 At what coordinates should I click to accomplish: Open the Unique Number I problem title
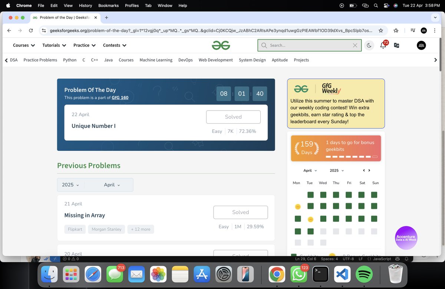pyautogui.click(x=93, y=126)
